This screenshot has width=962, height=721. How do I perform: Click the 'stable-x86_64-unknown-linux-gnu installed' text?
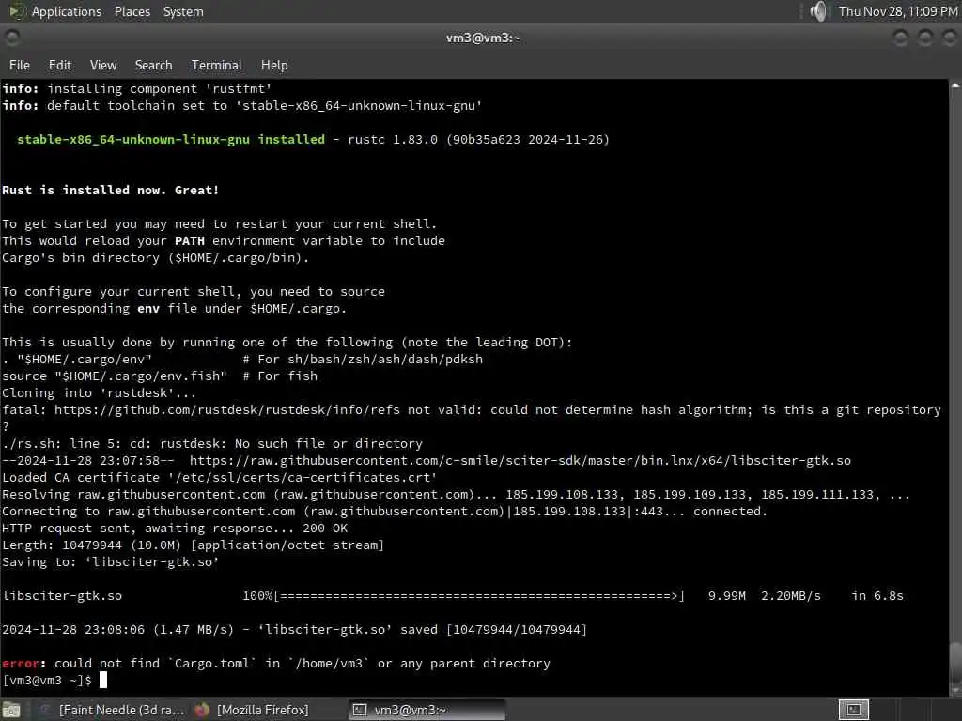pyautogui.click(x=171, y=139)
